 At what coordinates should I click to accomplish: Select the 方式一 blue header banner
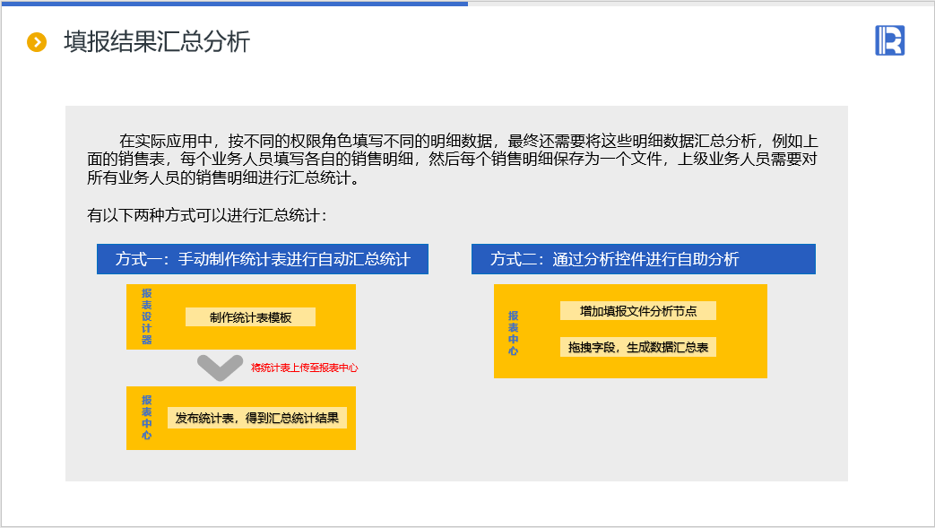click(262, 259)
